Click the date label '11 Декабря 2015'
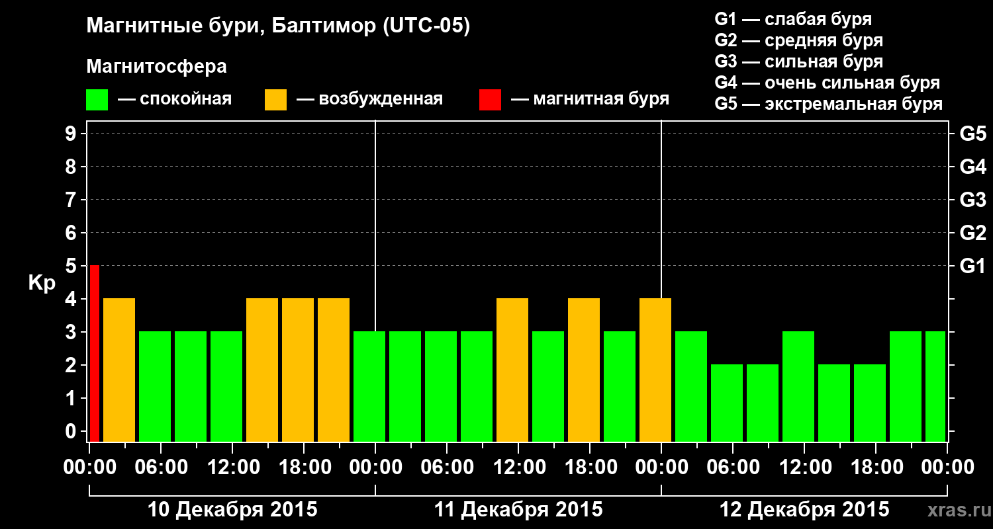993x529 pixels. click(x=518, y=510)
